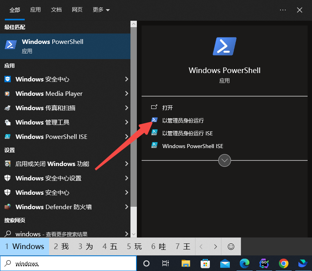
Task: Launch Microsoft Edge from taskbar
Action: pos(245,263)
